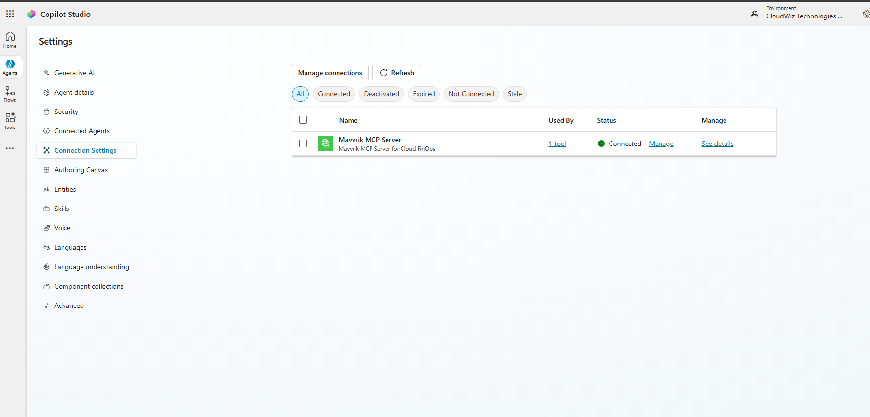Screen dimensions: 870x417
Task: Open the 1 tool link
Action: pos(557,144)
